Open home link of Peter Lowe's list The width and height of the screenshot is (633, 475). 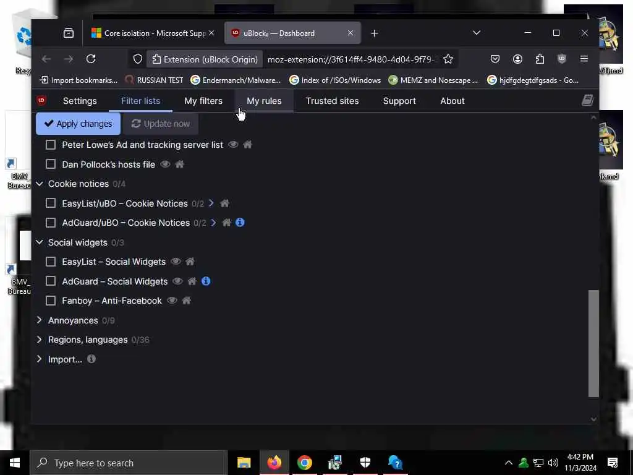coord(247,145)
